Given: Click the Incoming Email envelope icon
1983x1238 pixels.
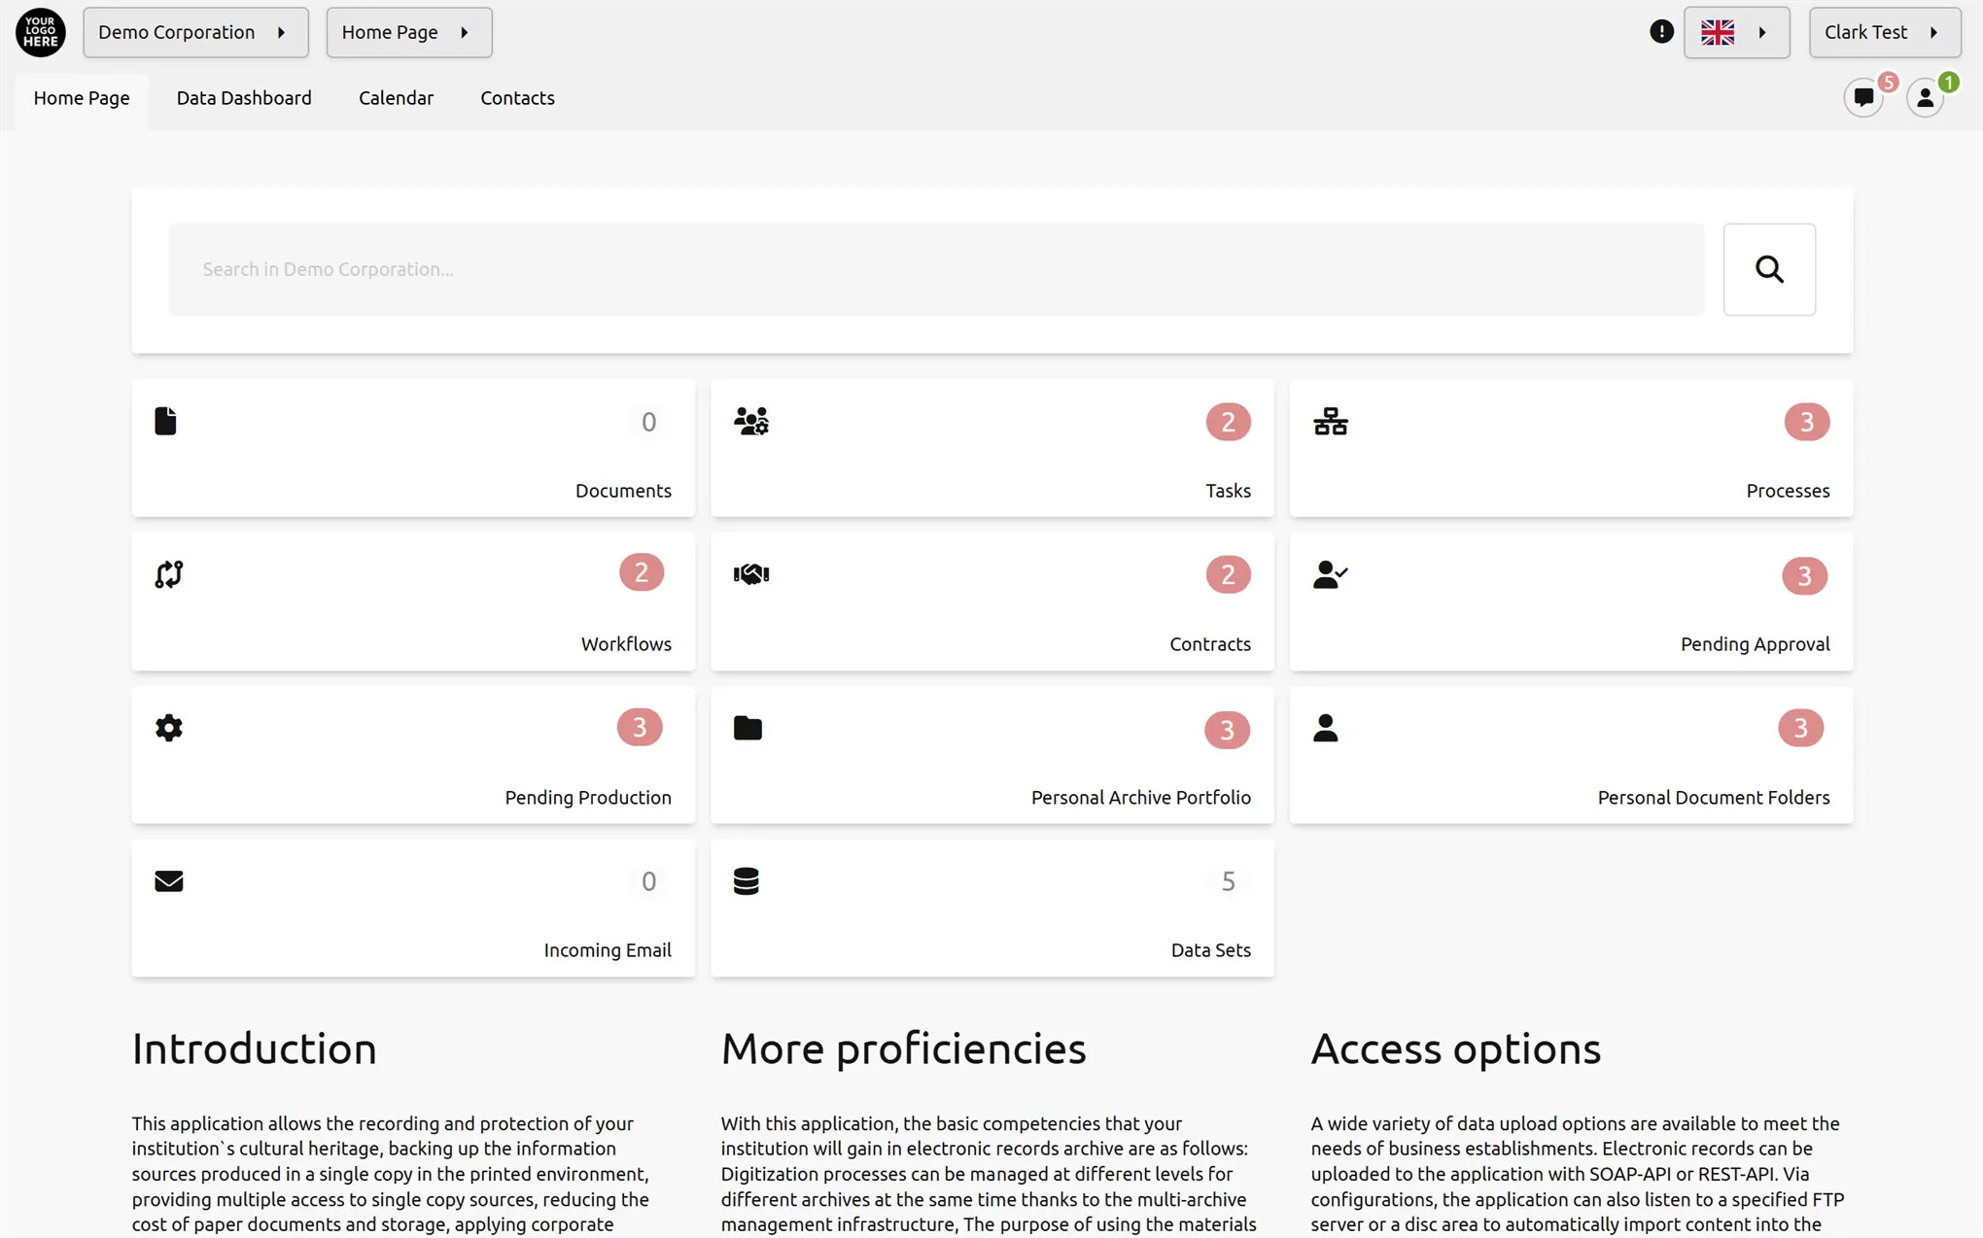Looking at the screenshot, I should 169,880.
